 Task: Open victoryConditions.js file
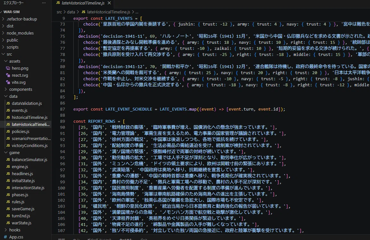[x=29, y=146]
